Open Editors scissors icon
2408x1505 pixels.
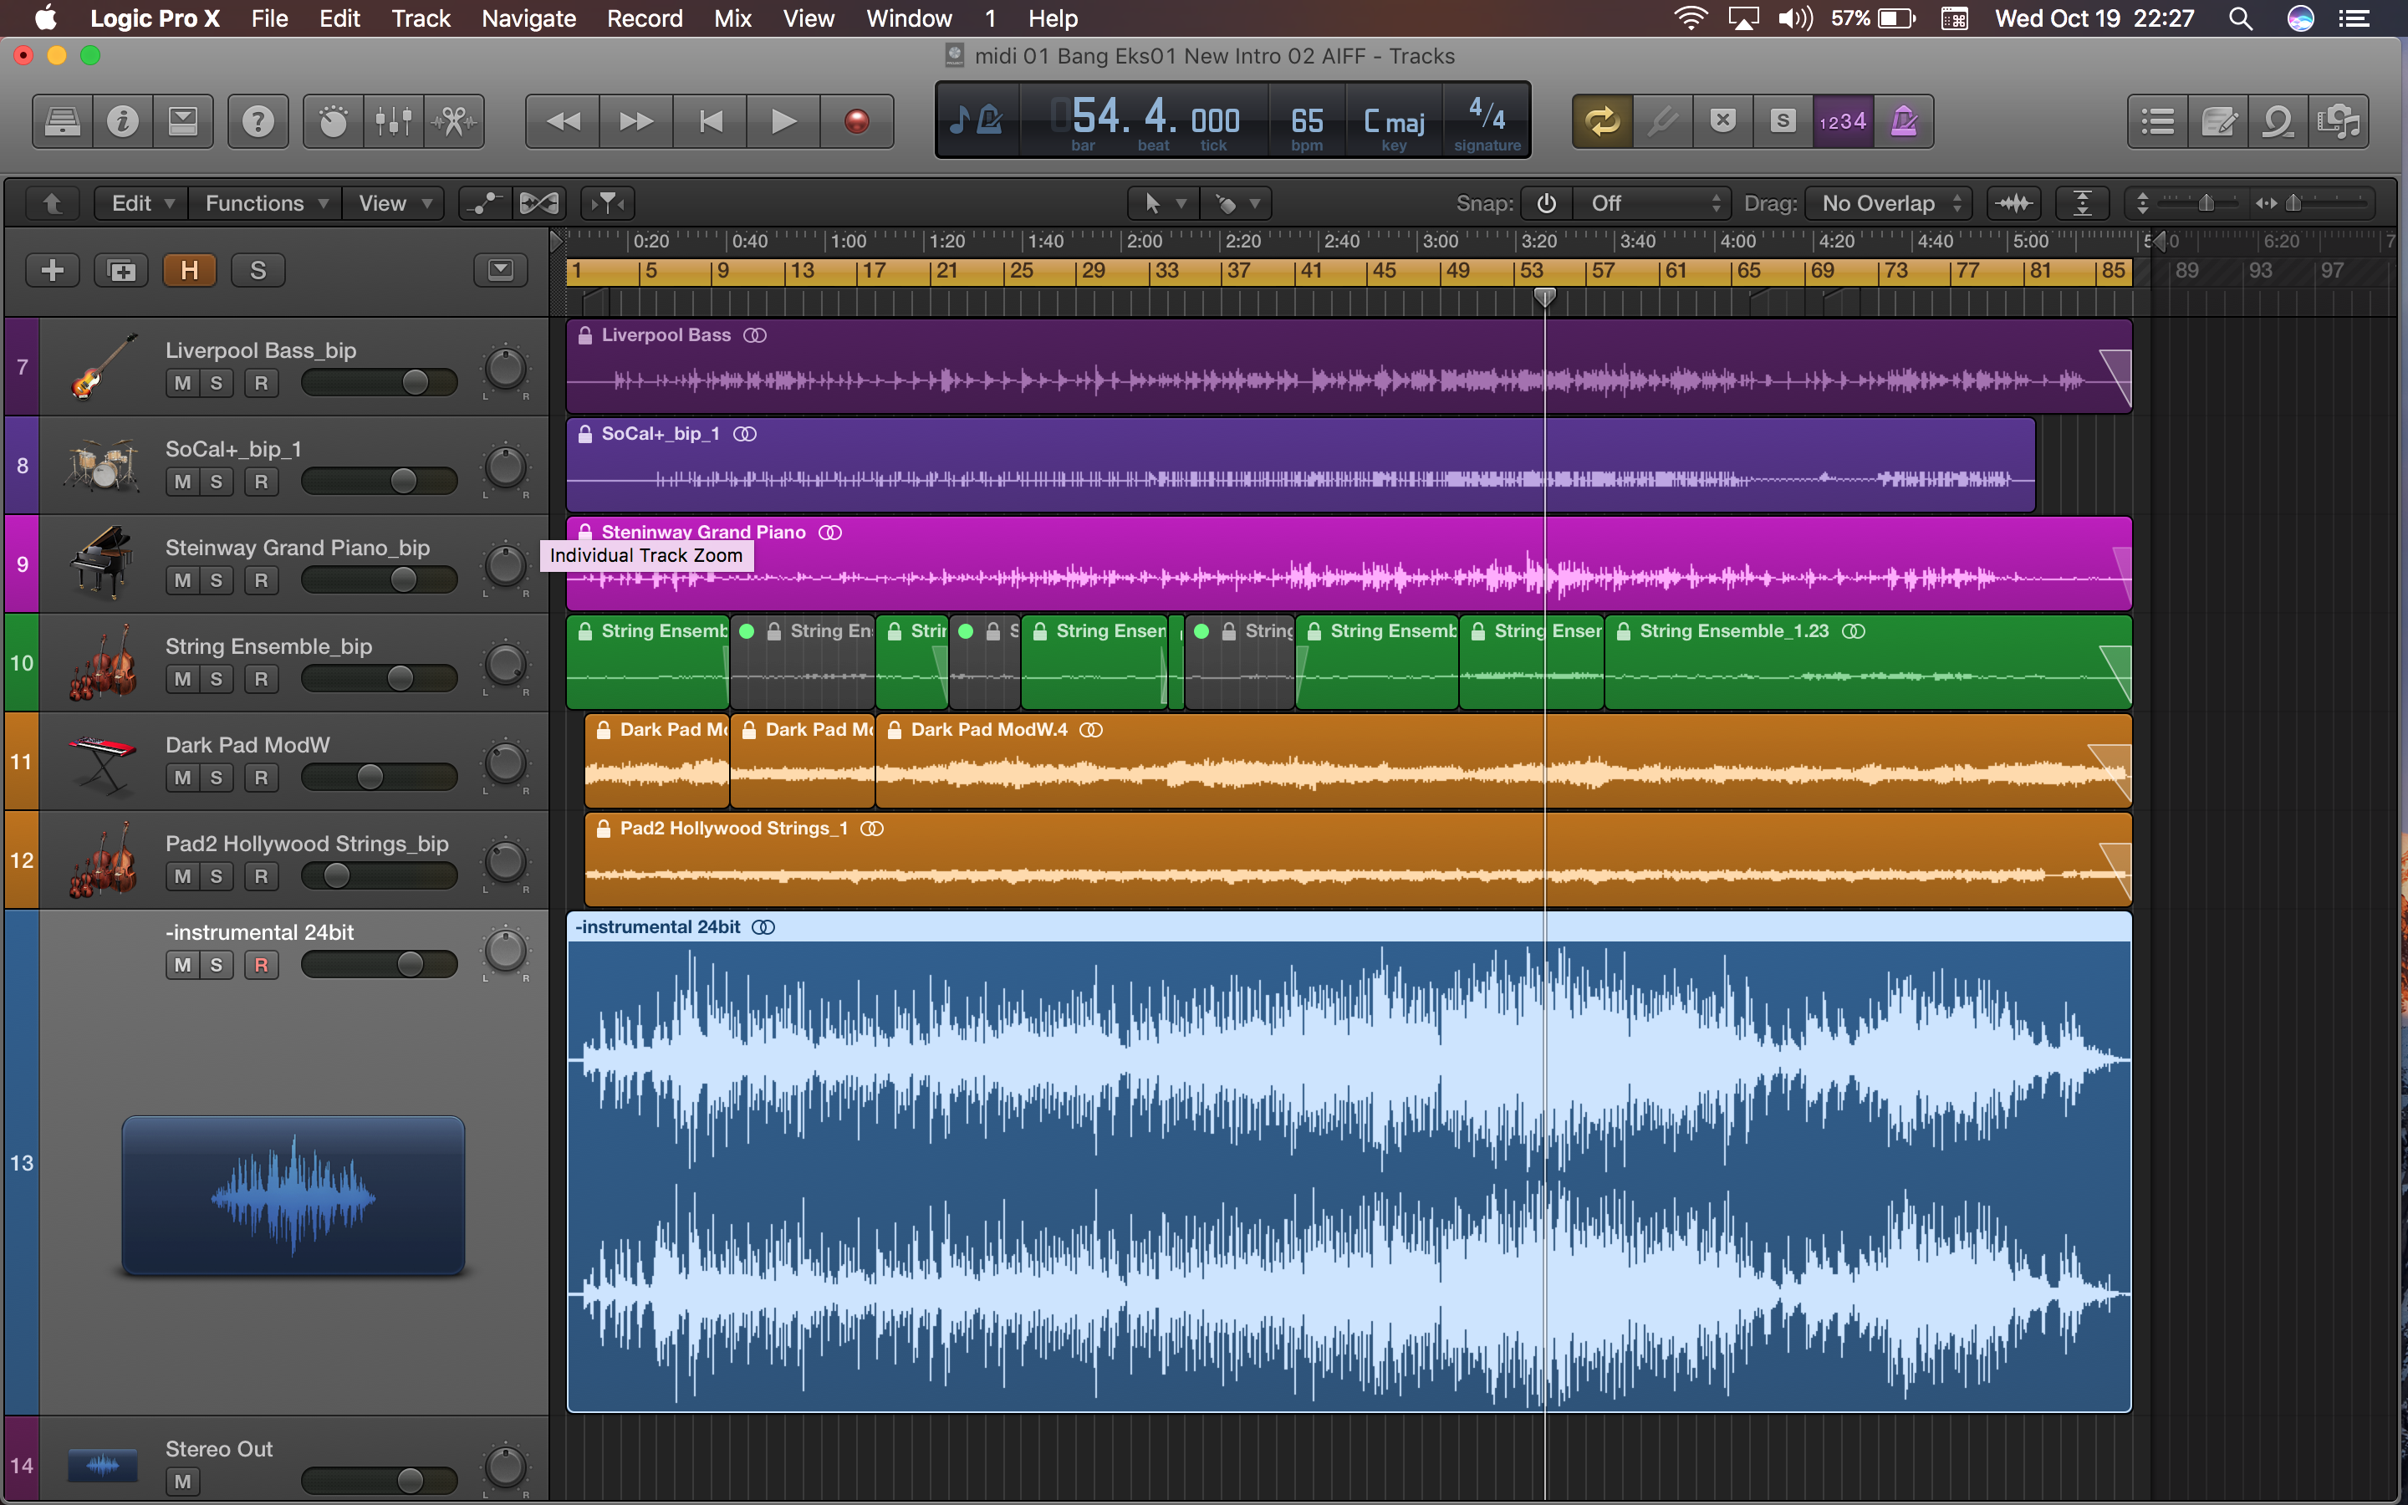click(x=455, y=121)
